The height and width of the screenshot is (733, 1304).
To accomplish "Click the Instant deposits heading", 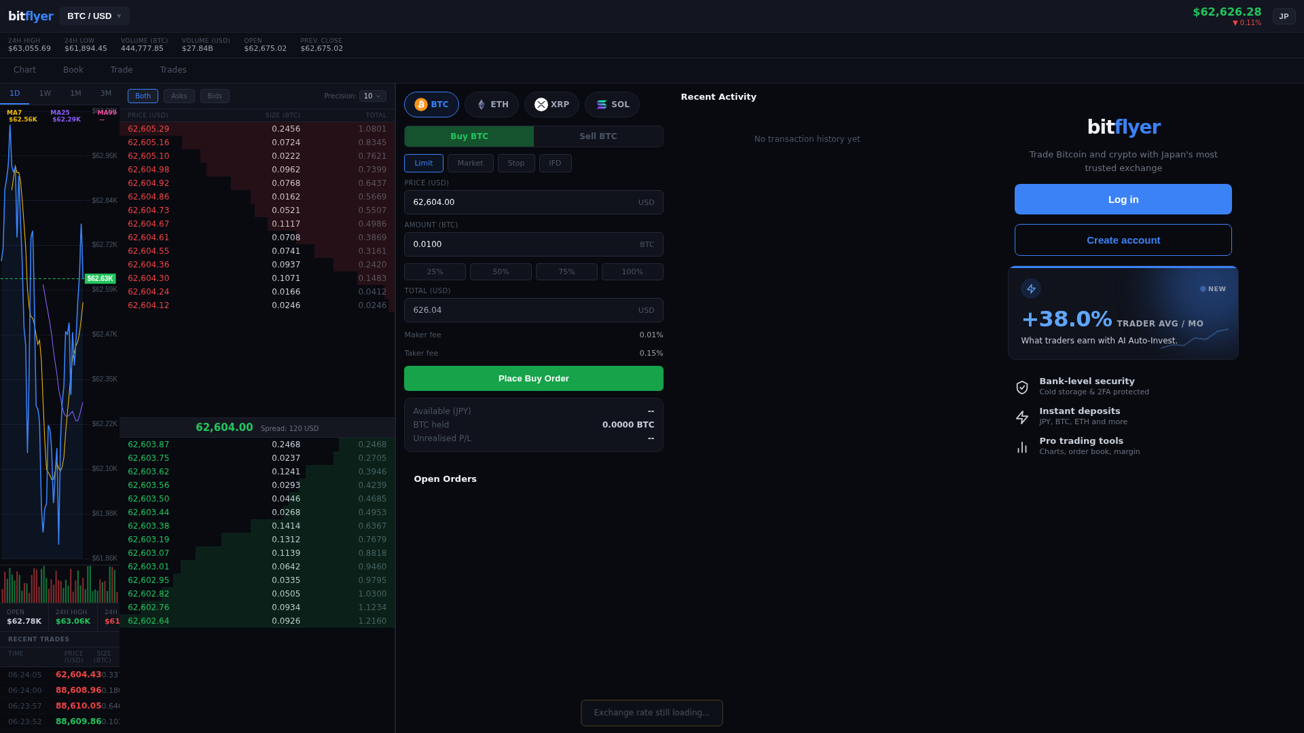I will point(1080,411).
